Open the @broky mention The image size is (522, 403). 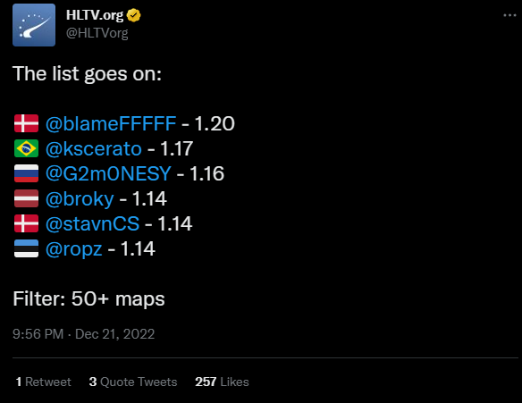click(x=80, y=199)
